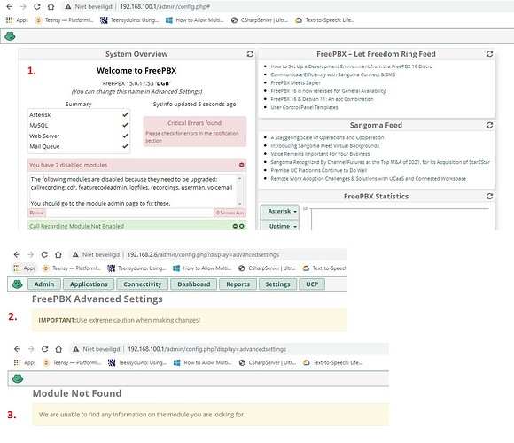Open 'Communicate Efficiently with Sangoma Connect & SMS'
Viewport: 514px width, 443px height.
pyautogui.click(x=332, y=74)
